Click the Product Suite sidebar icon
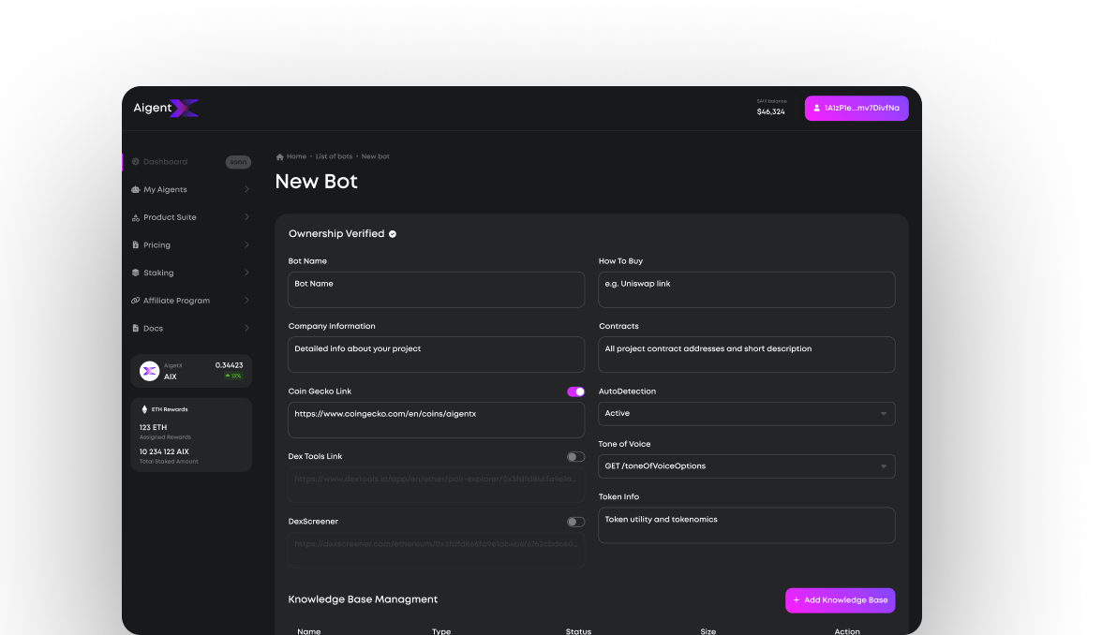 [136, 217]
